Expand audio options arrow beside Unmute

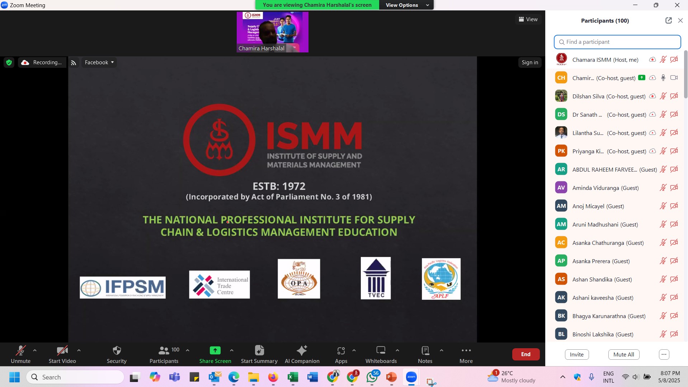pos(35,350)
